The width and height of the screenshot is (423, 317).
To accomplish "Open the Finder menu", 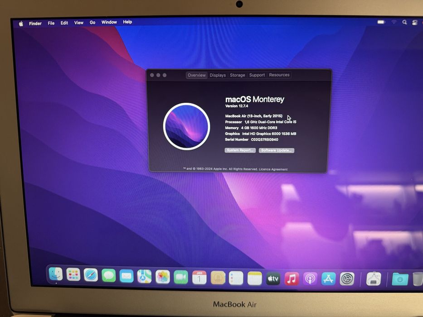I will [35, 24].
